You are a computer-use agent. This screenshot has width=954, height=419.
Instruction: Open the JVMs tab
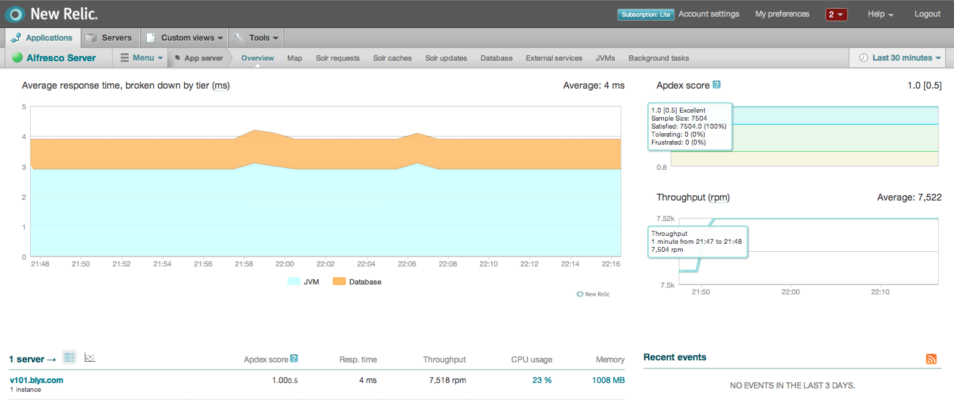click(x=605, y=58)
